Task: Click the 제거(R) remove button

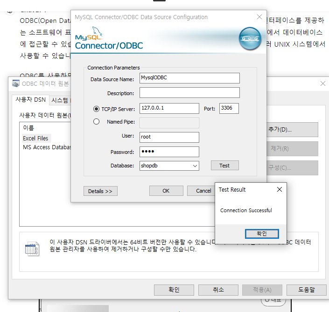Action: 292,149
